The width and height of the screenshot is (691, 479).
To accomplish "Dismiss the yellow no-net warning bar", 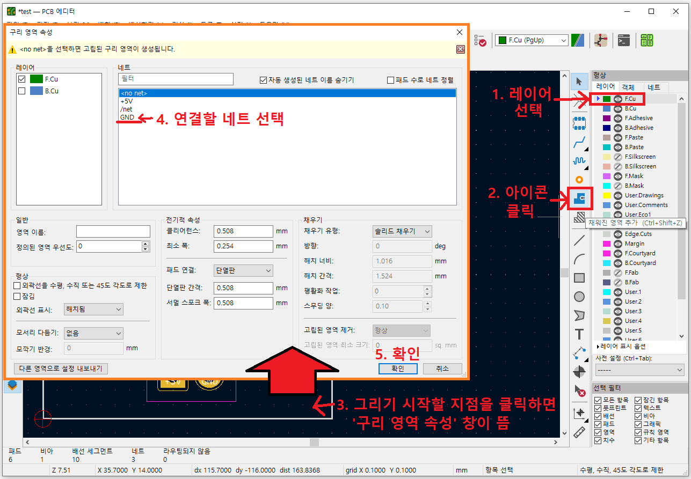I will click(x=460, y=49).
